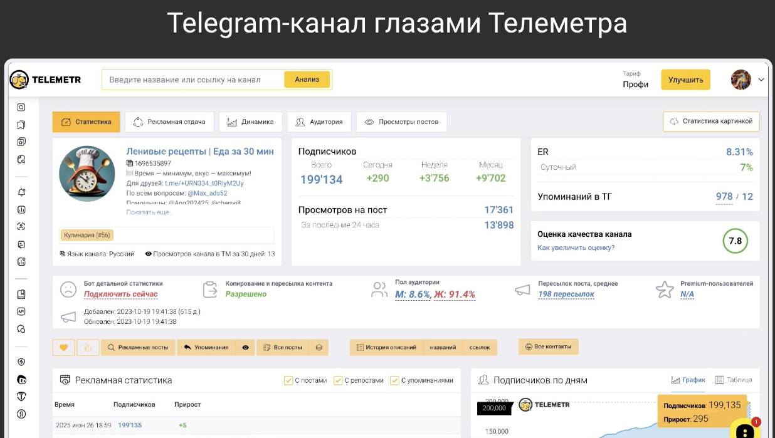The width and height of the screenshot is (775, 438).
Task: Uncheck the С репостами checkbox
Action: (x=338, y=380)
